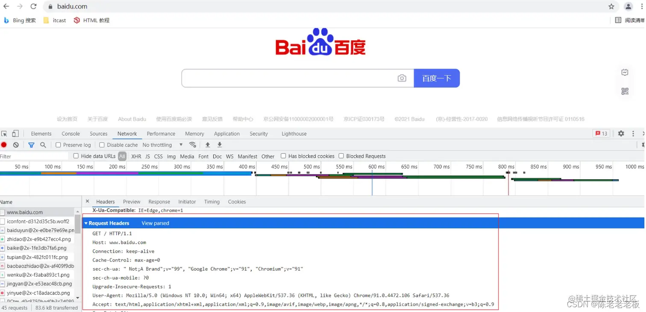Switch to the Performance tab
This screenshot has width=646, height=312.
pos(161,134)
